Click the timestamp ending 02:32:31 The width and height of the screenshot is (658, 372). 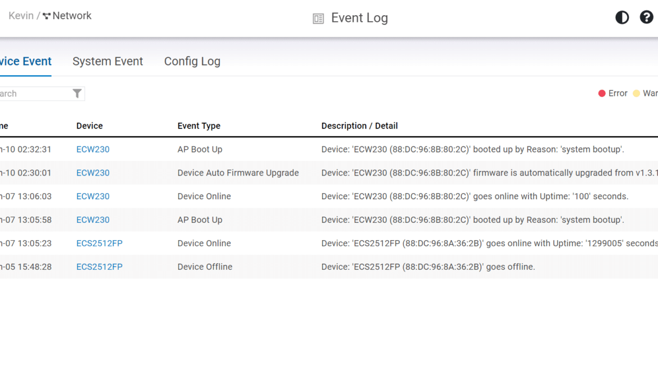(x=26, y=149)
